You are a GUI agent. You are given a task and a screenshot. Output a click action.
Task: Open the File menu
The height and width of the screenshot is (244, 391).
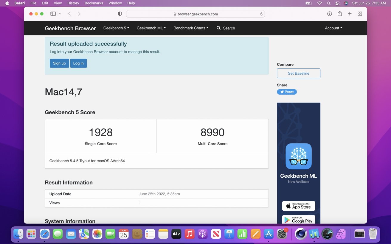pos(33,3)
